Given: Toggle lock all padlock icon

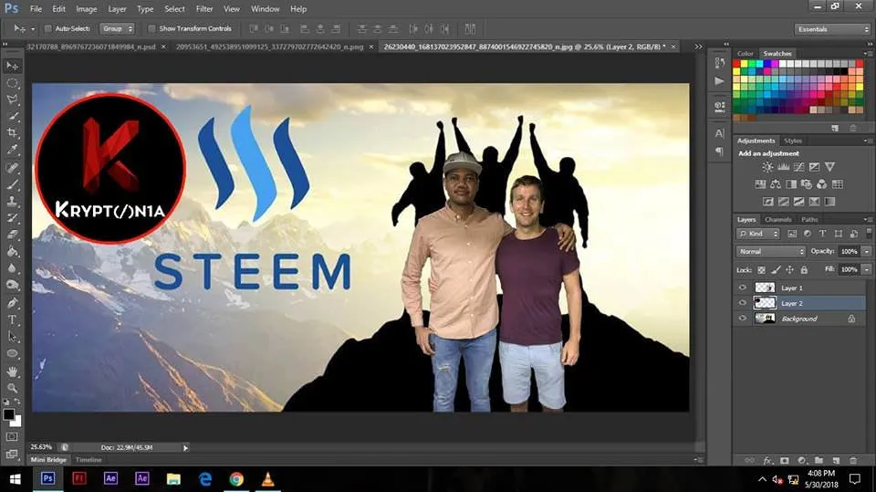Looking at the screenshot, I should click(x=804, y=270).
